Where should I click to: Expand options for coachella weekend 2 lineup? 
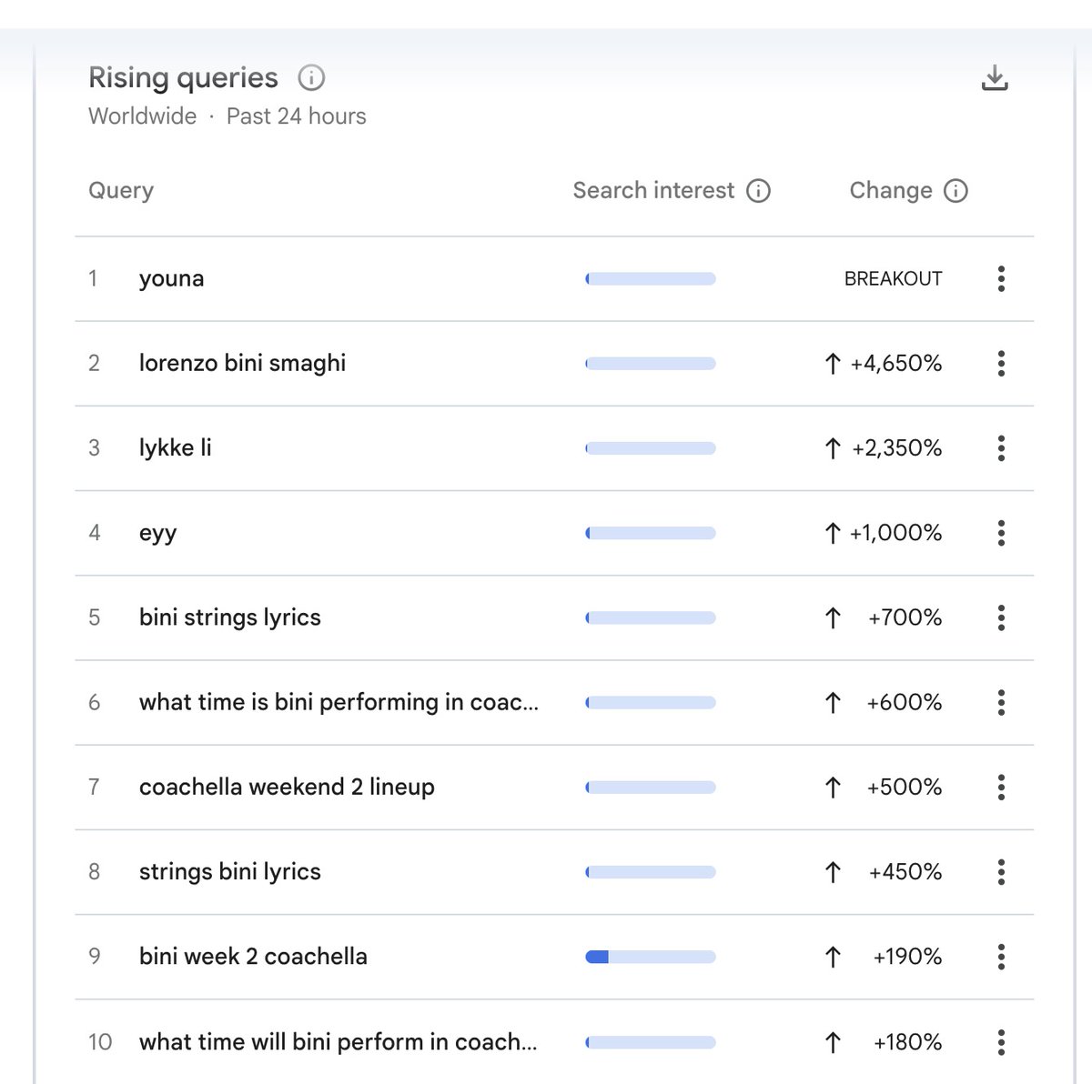1001,787
